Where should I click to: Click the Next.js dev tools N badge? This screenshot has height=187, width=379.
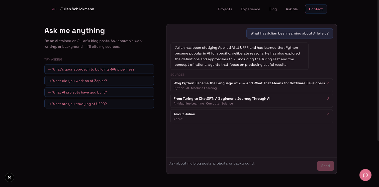pos(10,177)
